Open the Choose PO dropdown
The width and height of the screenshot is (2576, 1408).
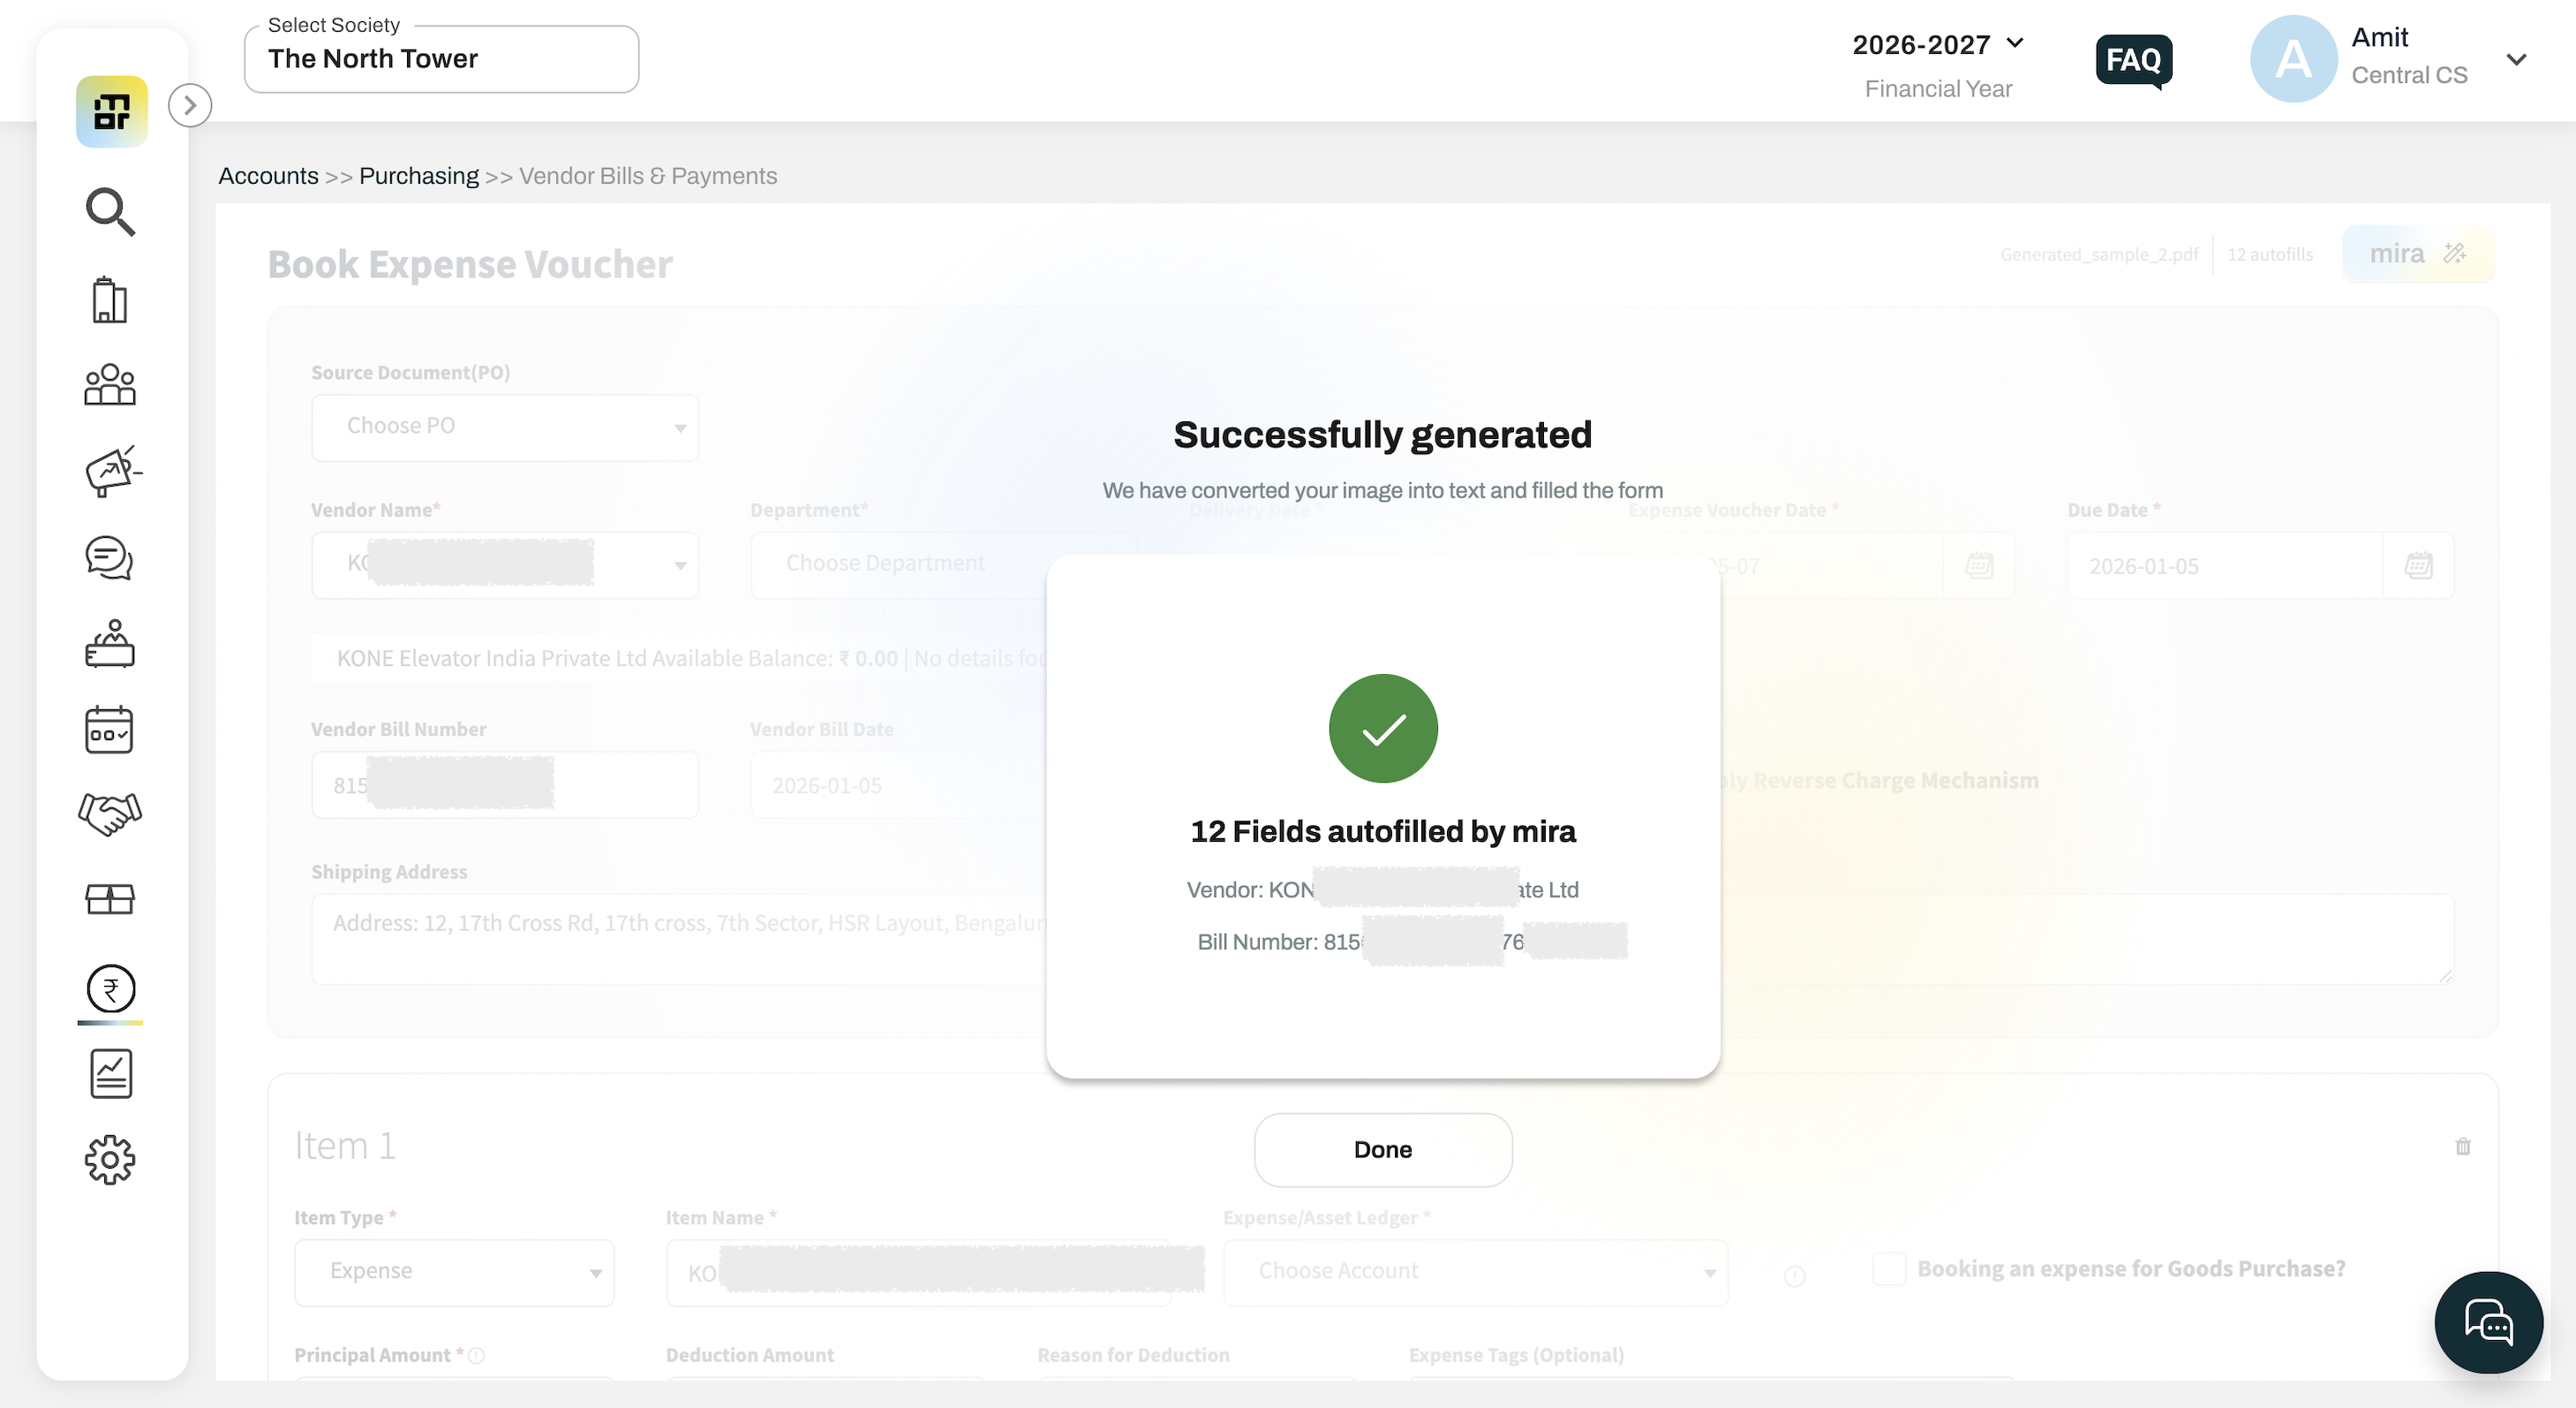pos(504,428)
